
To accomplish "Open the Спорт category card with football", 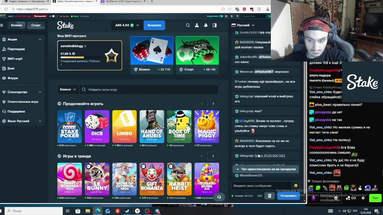I will pyautogui.click(x=197, y=55).
